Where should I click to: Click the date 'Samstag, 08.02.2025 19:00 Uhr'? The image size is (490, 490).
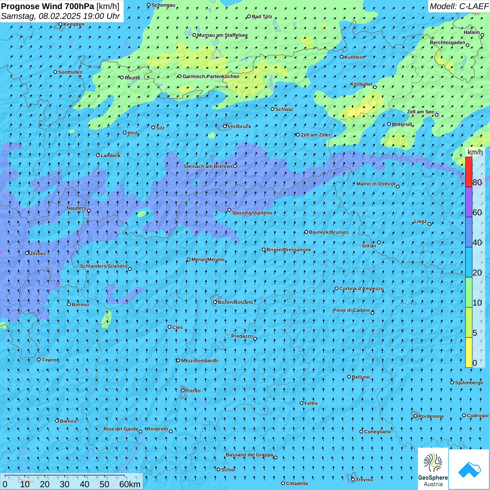[61, 16]
